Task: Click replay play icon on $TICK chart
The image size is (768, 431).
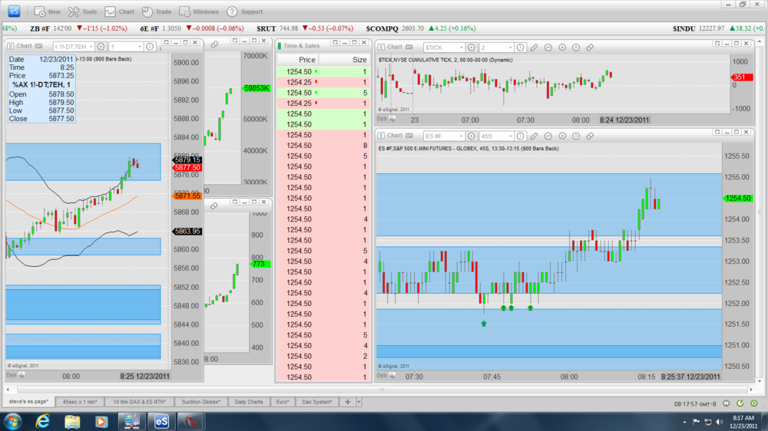Action: click(x=562, y=48)
